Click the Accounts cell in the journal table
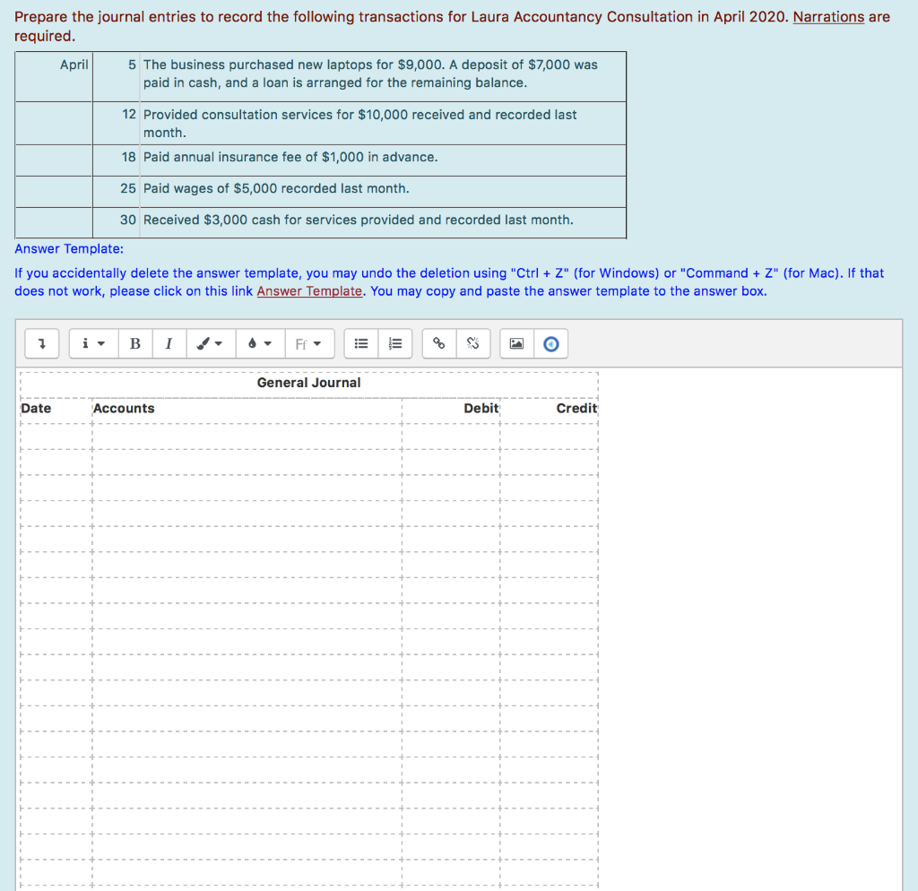Viewport: 918px width, 891px height. (x=124, y=408)
